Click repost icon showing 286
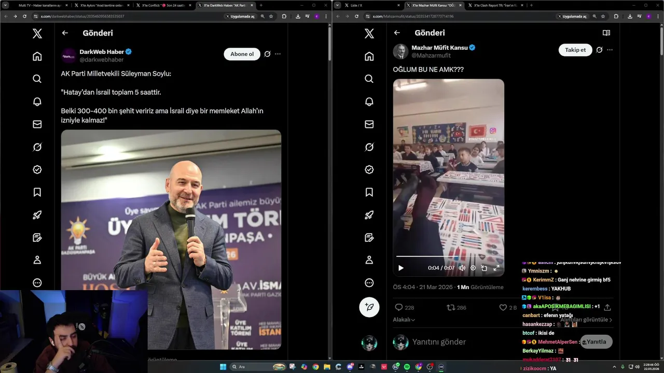 click(x=451, y=307)
